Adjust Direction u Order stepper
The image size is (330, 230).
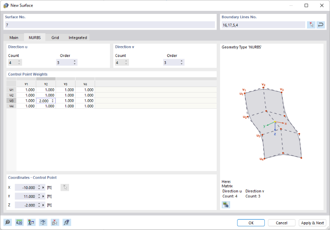75,63
